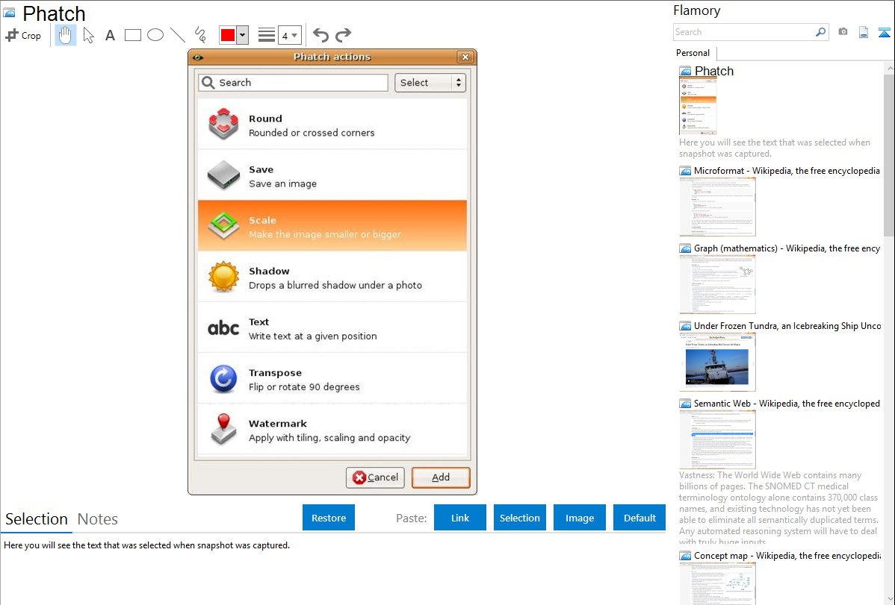Open the Personal tab
Screen dimensions: 895x605
point(693,53)
